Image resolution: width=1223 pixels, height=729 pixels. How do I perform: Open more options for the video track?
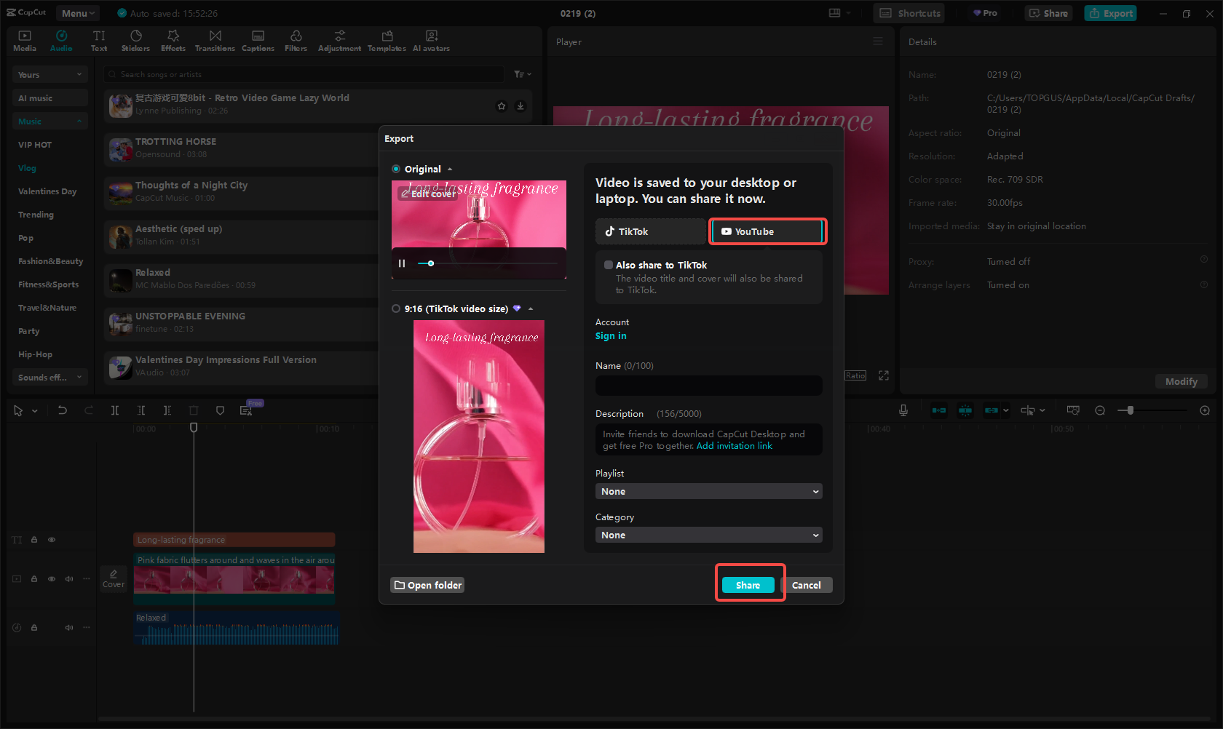[x=87, y=579]
